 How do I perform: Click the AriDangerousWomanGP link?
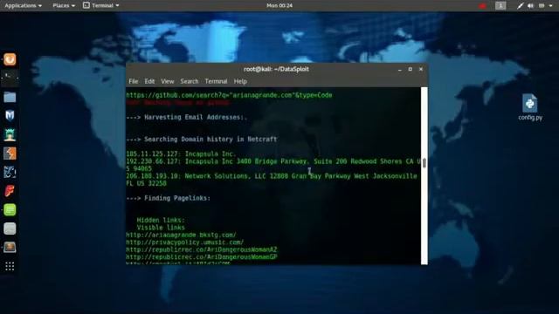coord(202,257)
